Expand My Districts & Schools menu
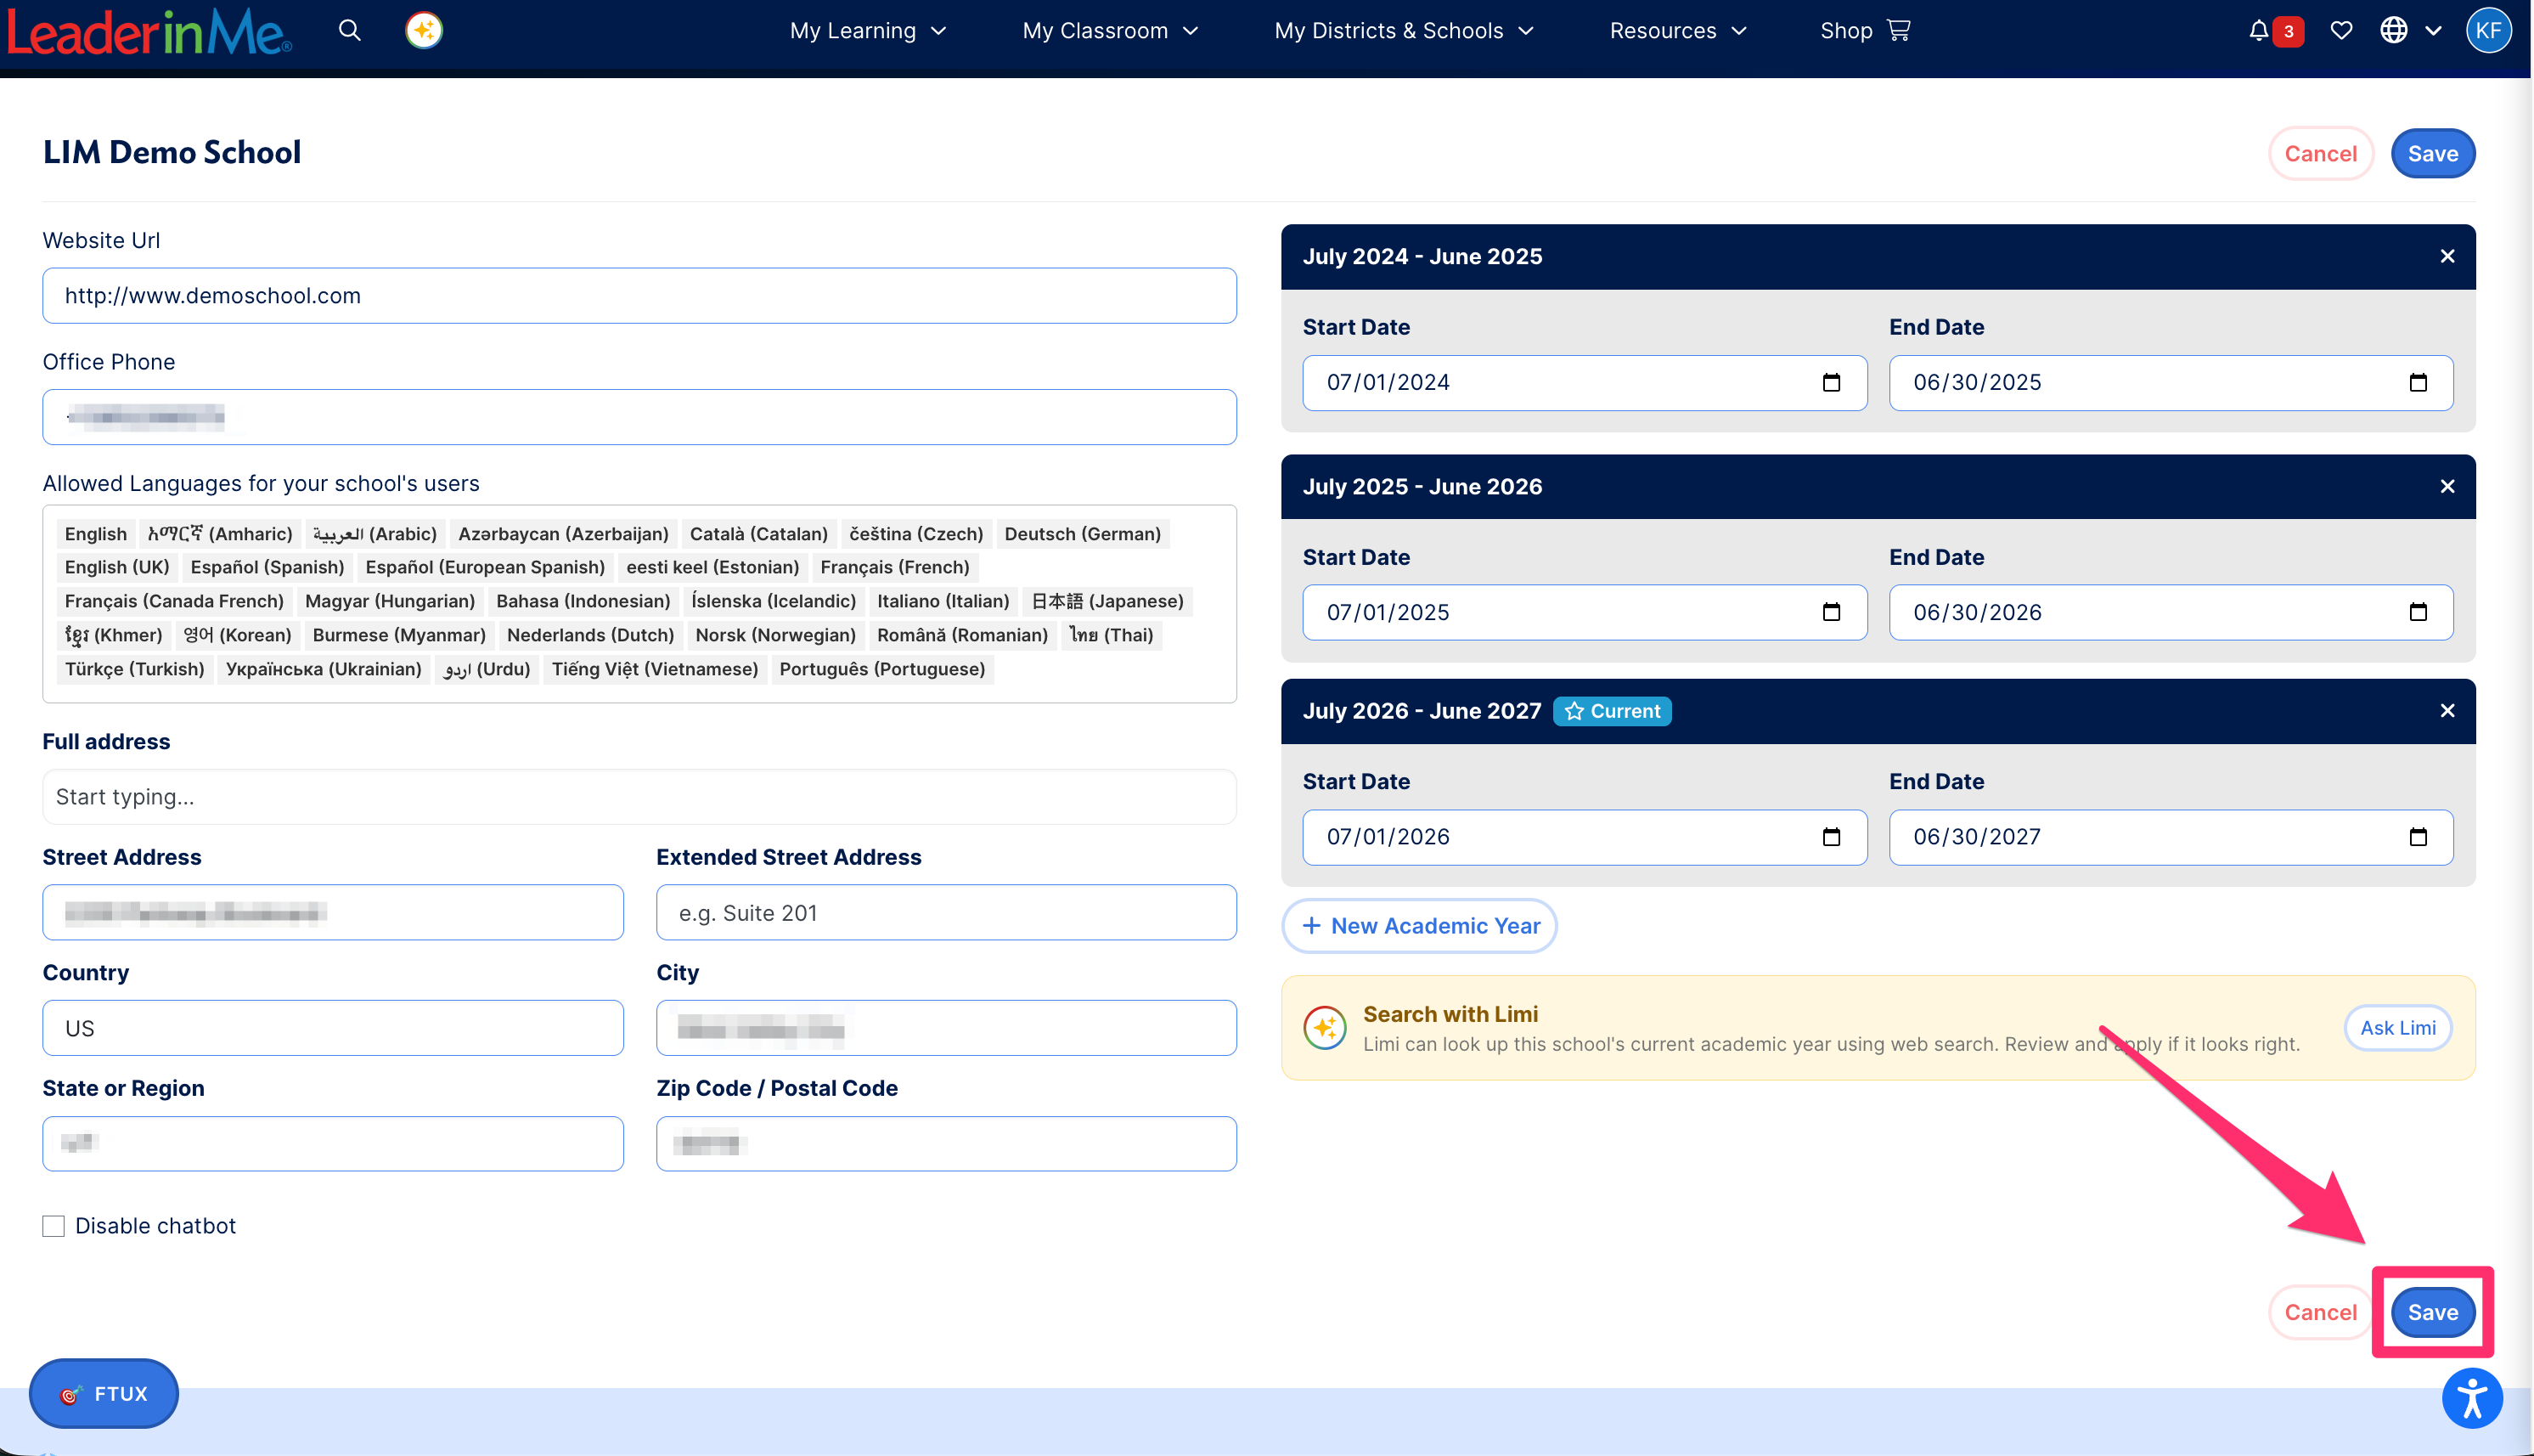 1404,31
